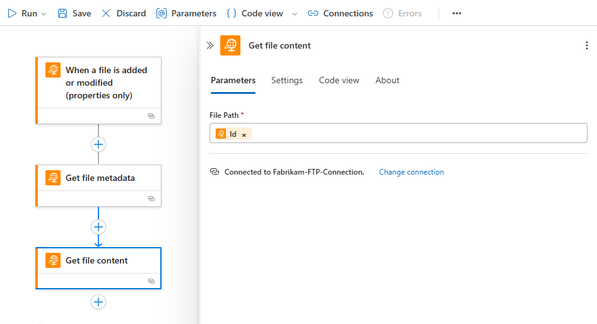The height and width of the screenshot is (324, 597).
Task: Open the Connections pane
Action: pyautogui.click(x=340, y=13)
